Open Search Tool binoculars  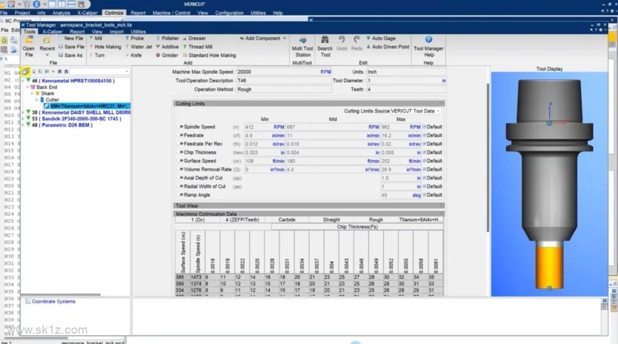coord(325,40)
